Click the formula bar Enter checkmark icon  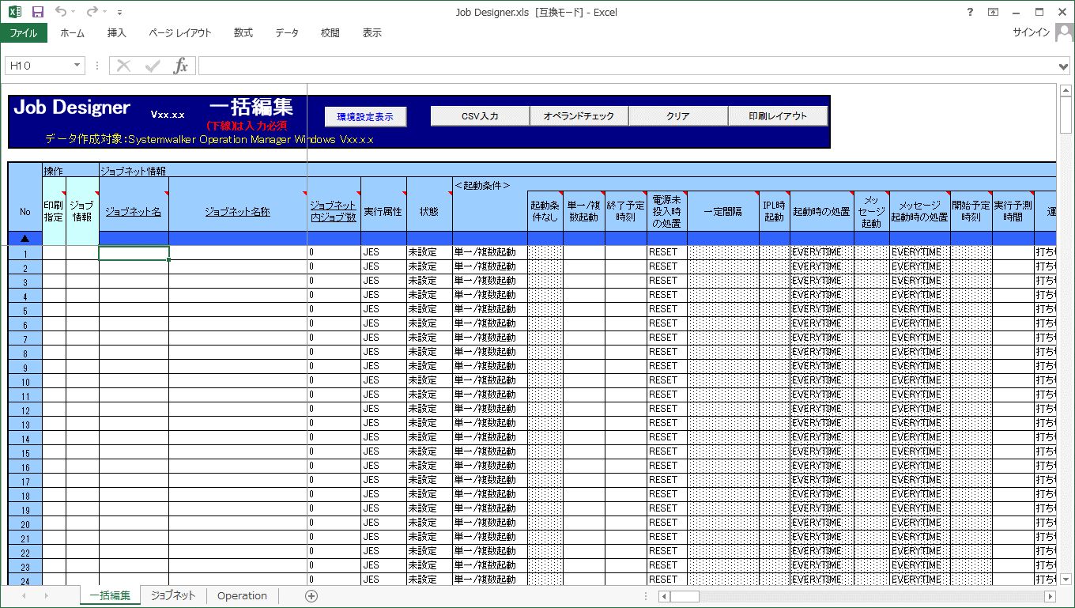[153, 66]
